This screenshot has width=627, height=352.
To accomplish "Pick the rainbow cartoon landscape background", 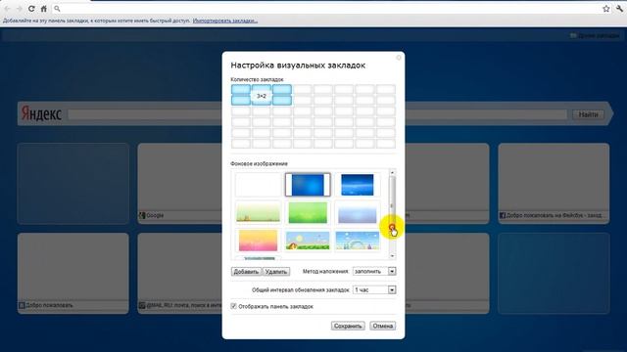I will 357,241.
